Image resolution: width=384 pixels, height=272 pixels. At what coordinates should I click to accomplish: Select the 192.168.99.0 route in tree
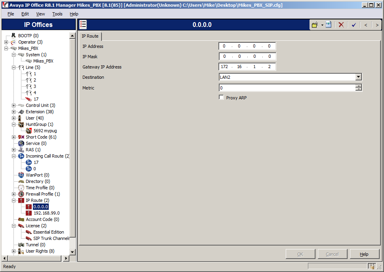pos(46,213)
